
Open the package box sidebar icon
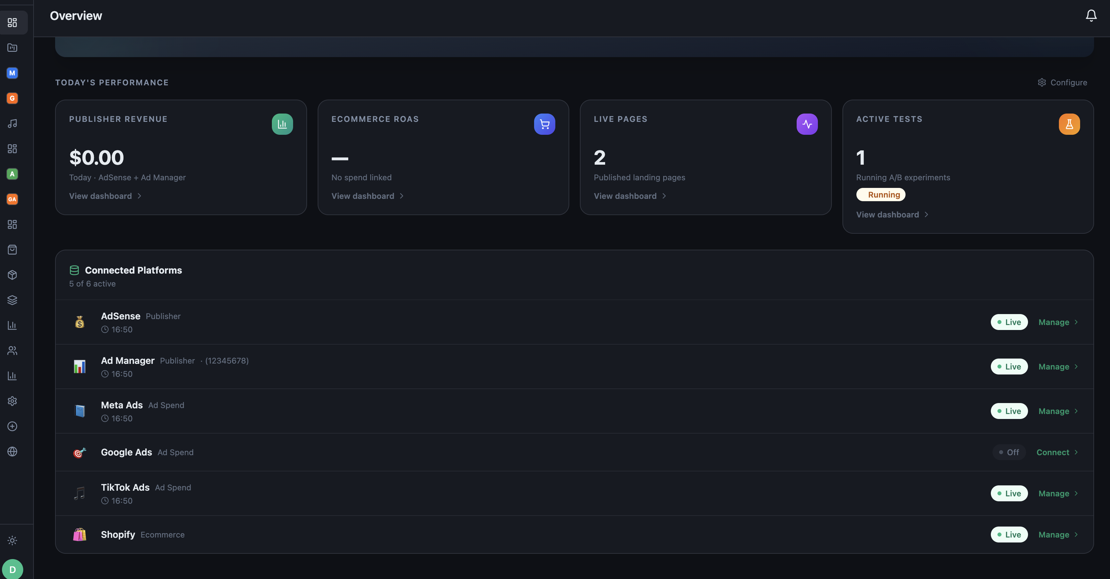pos(13,275)
